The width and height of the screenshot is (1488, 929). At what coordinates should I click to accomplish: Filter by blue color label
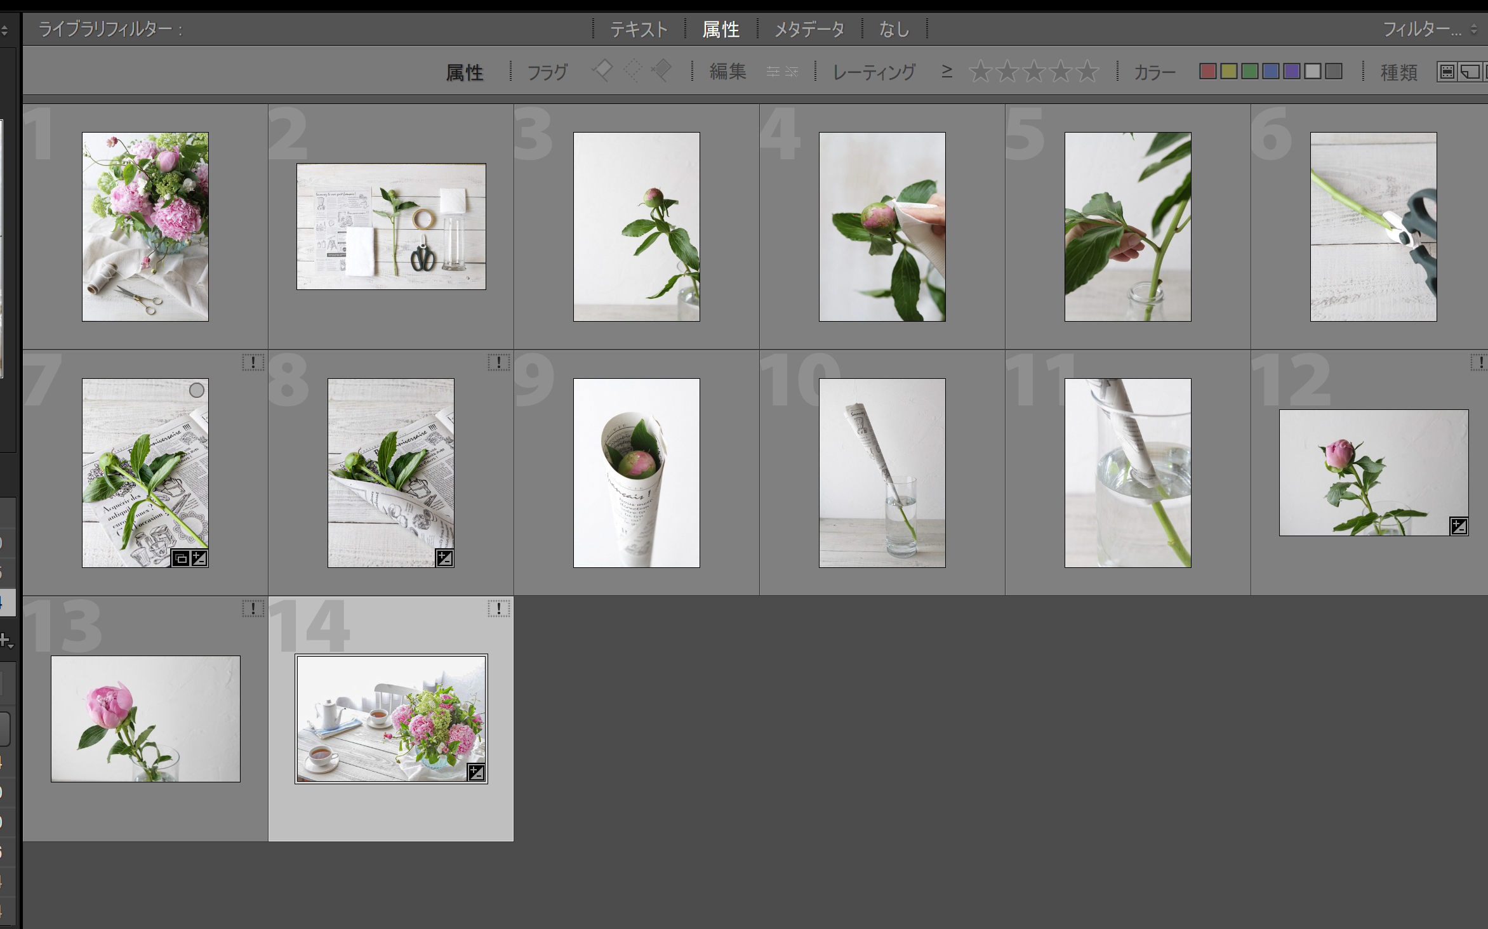(x=1271, y=71)
